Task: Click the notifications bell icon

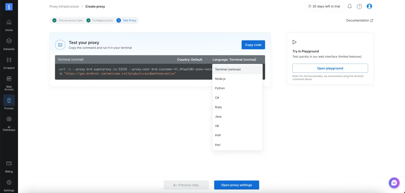Action: coord(350,6)
